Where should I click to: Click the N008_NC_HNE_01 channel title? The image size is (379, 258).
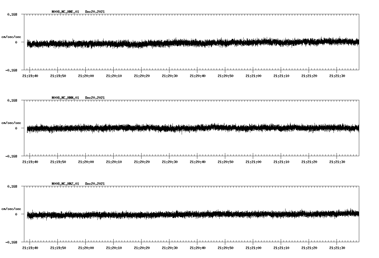(65, 12)
